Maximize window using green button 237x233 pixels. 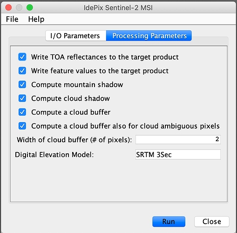pos(30,7)
